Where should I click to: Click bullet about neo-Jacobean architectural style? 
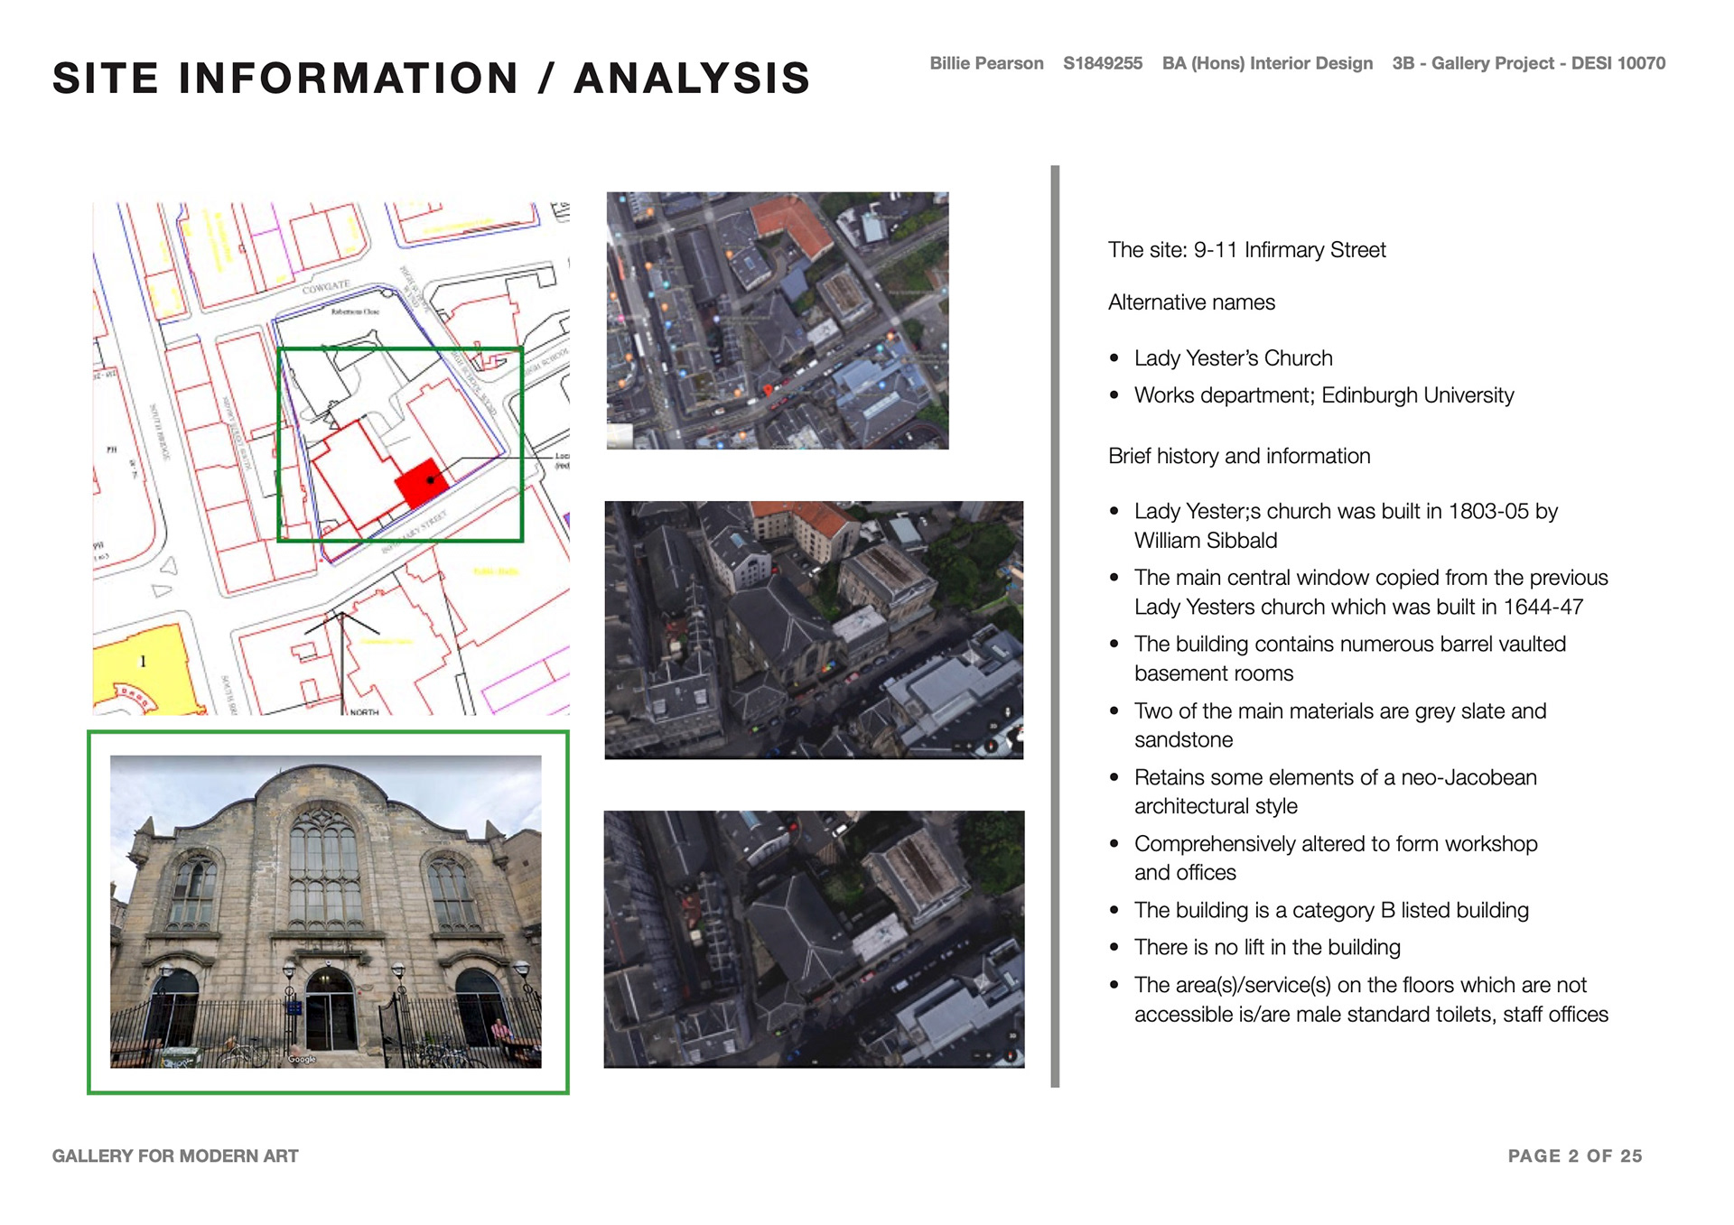coord(1335,792)
